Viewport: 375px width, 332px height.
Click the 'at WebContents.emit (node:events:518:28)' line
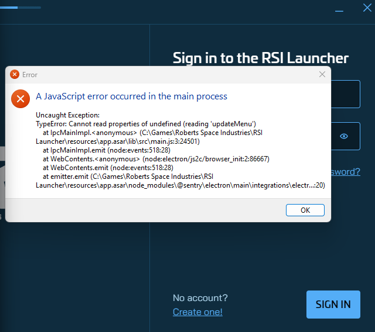(x=108, y=168)
